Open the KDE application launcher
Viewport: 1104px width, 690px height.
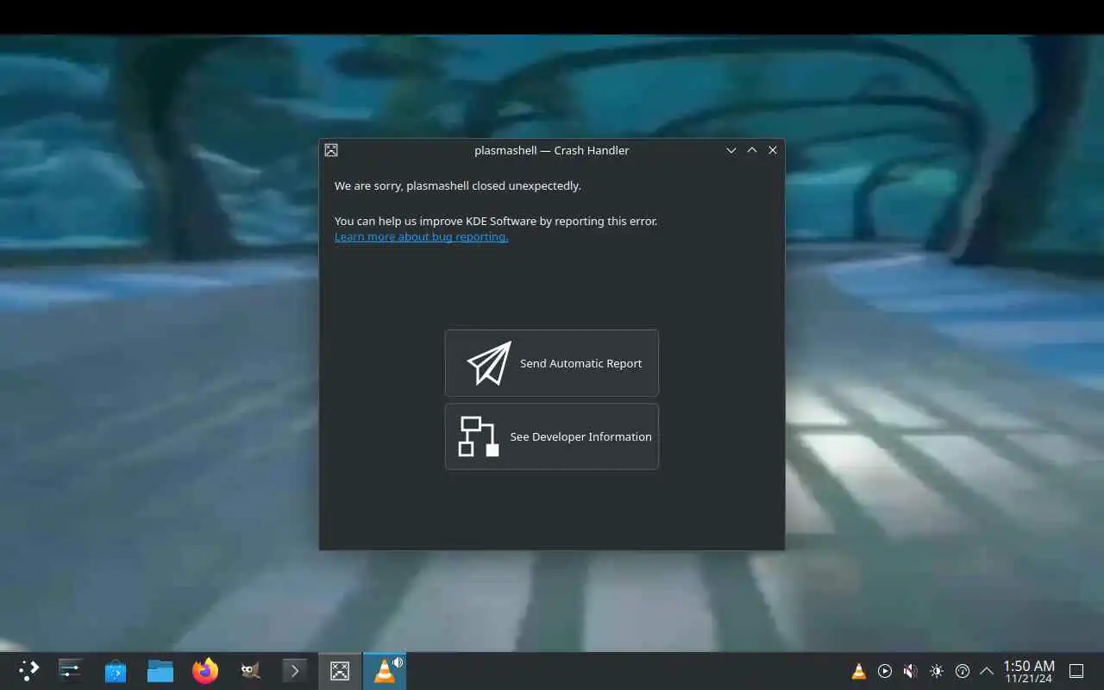click(28, 670)
